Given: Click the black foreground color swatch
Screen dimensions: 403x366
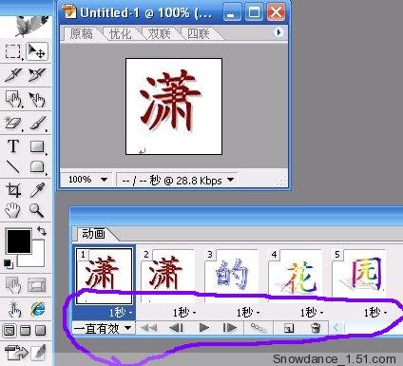Looking at the screenshot, I should (x=19, y=241).
